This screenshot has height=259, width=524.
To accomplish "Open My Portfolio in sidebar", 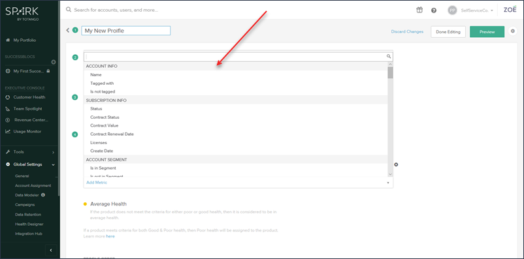I will [x=24, y=40].
